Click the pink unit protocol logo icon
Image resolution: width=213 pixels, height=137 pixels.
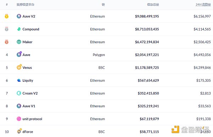(19, 119)
